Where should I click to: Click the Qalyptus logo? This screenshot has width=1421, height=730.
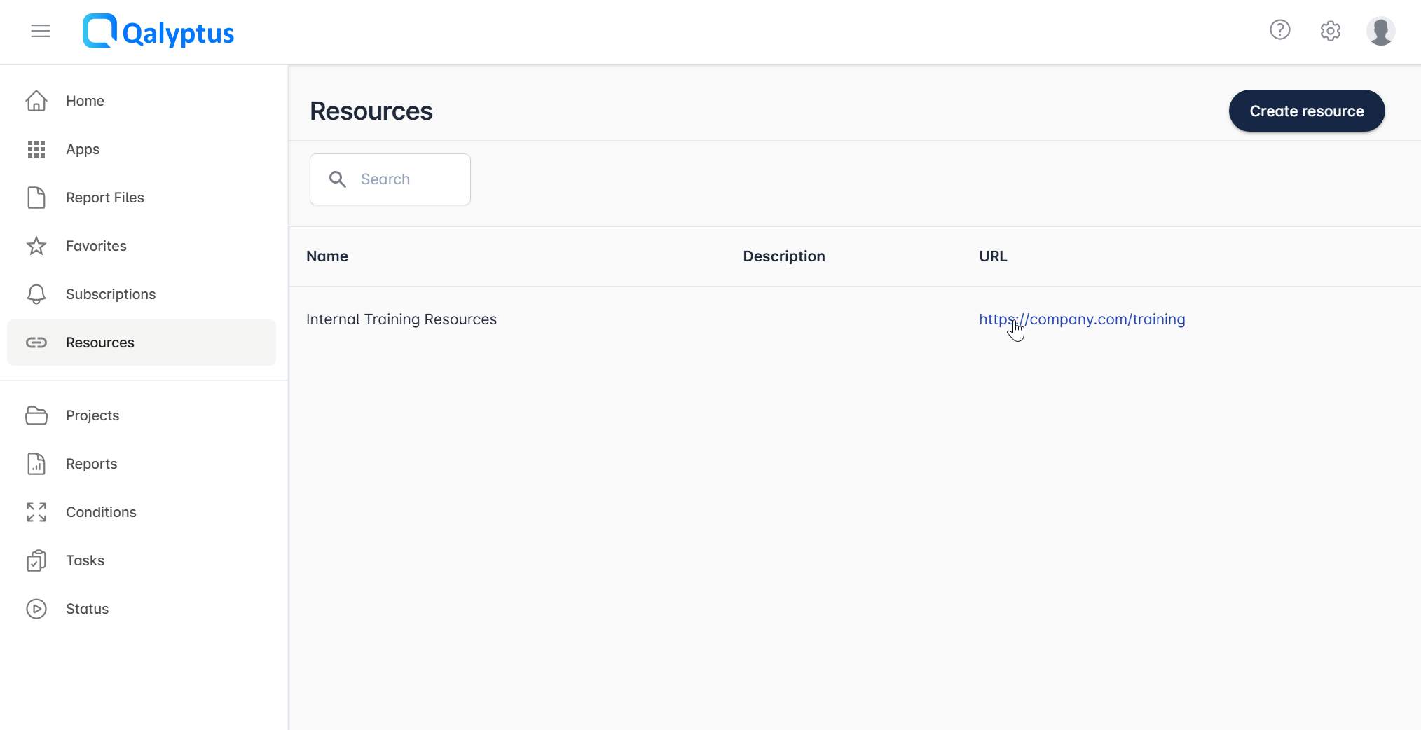click(x=158, y=31)
